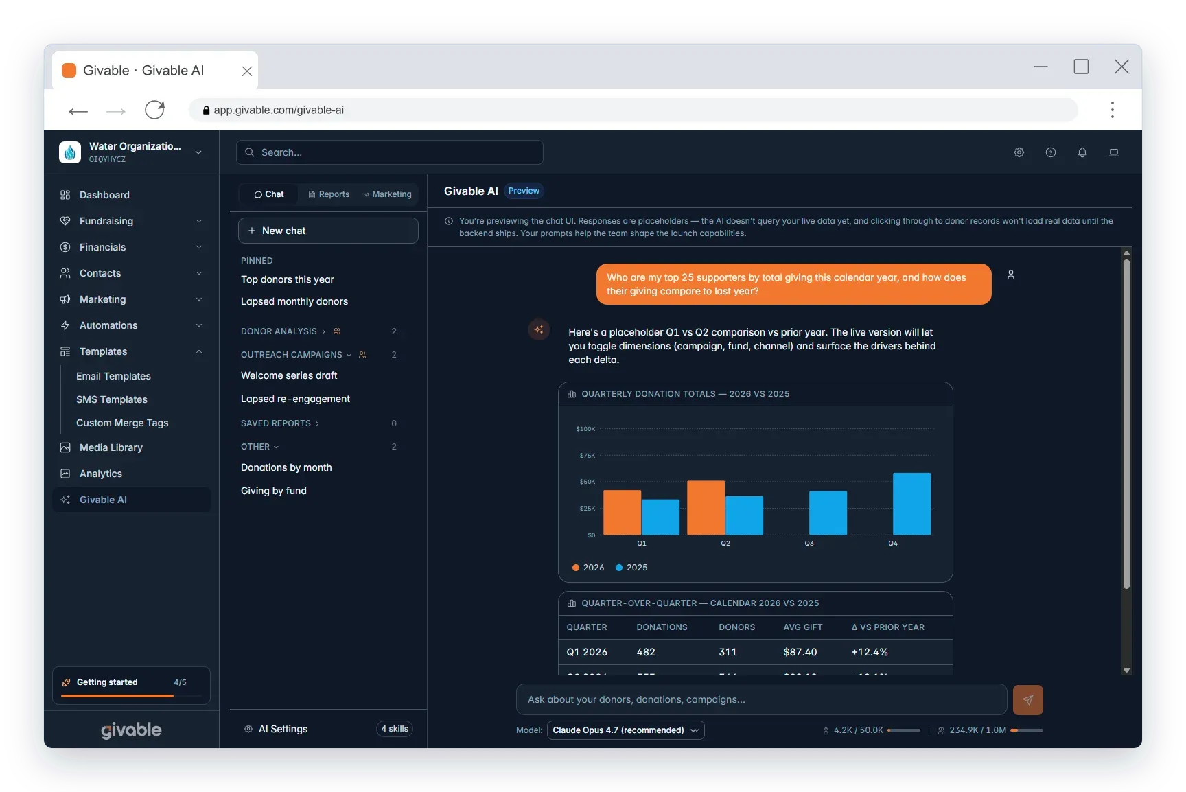Switch to the Marketing tab
Screen dimensions: 1186x792
coord(388,194)
